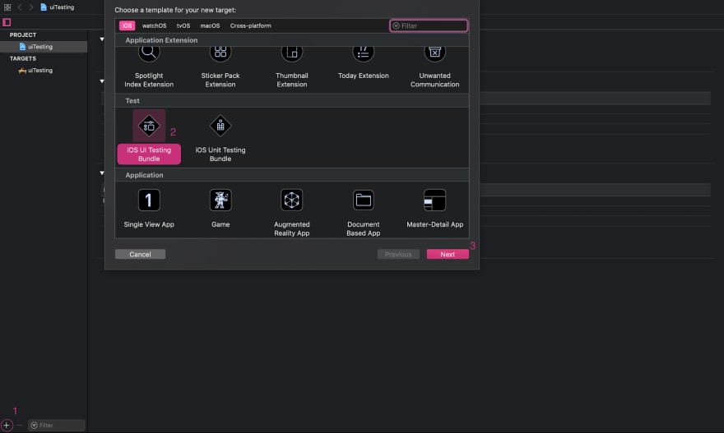This screenshot has height=433, width=724.
Task: Choose the Thumbnail Extension template
Action: point(292,67)
